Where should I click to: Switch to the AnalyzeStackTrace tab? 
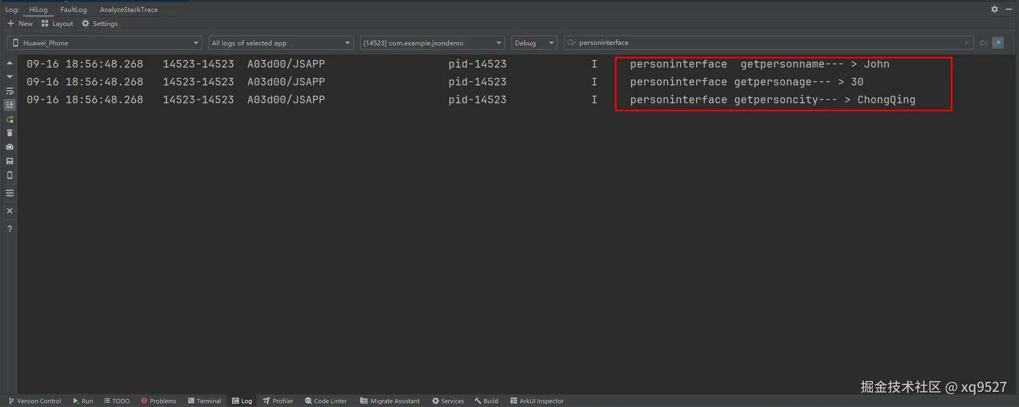[129, 10]
